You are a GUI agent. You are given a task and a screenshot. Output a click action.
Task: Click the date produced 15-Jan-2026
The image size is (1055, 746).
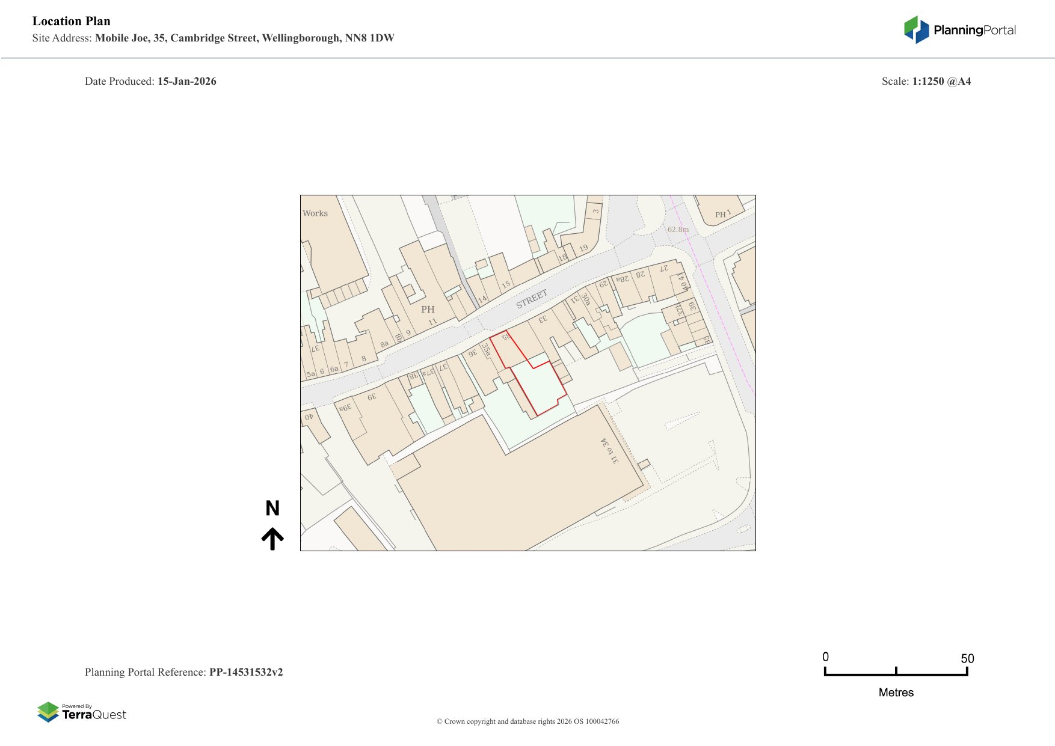click(186, 81)
